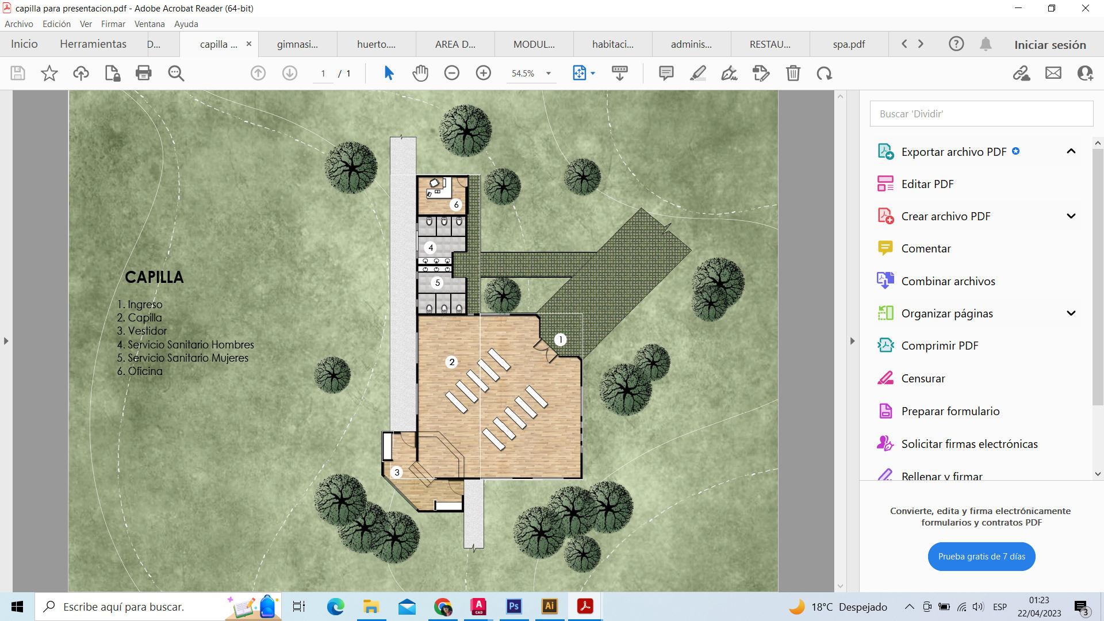Open Photoshop from the taskbar
The height and width of the screenshot is (621, 1104).
click(513, 606)
